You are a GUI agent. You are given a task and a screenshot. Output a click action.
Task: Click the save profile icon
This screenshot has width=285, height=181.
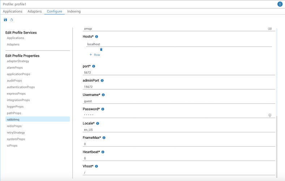pos(5,20)
